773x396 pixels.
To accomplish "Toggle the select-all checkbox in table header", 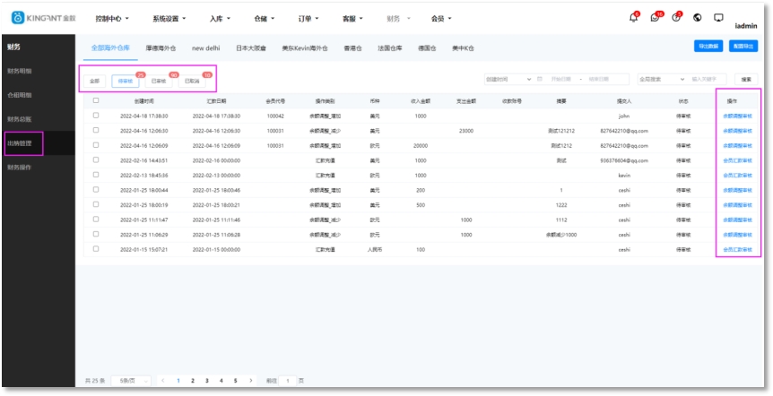I will [96, 100].
